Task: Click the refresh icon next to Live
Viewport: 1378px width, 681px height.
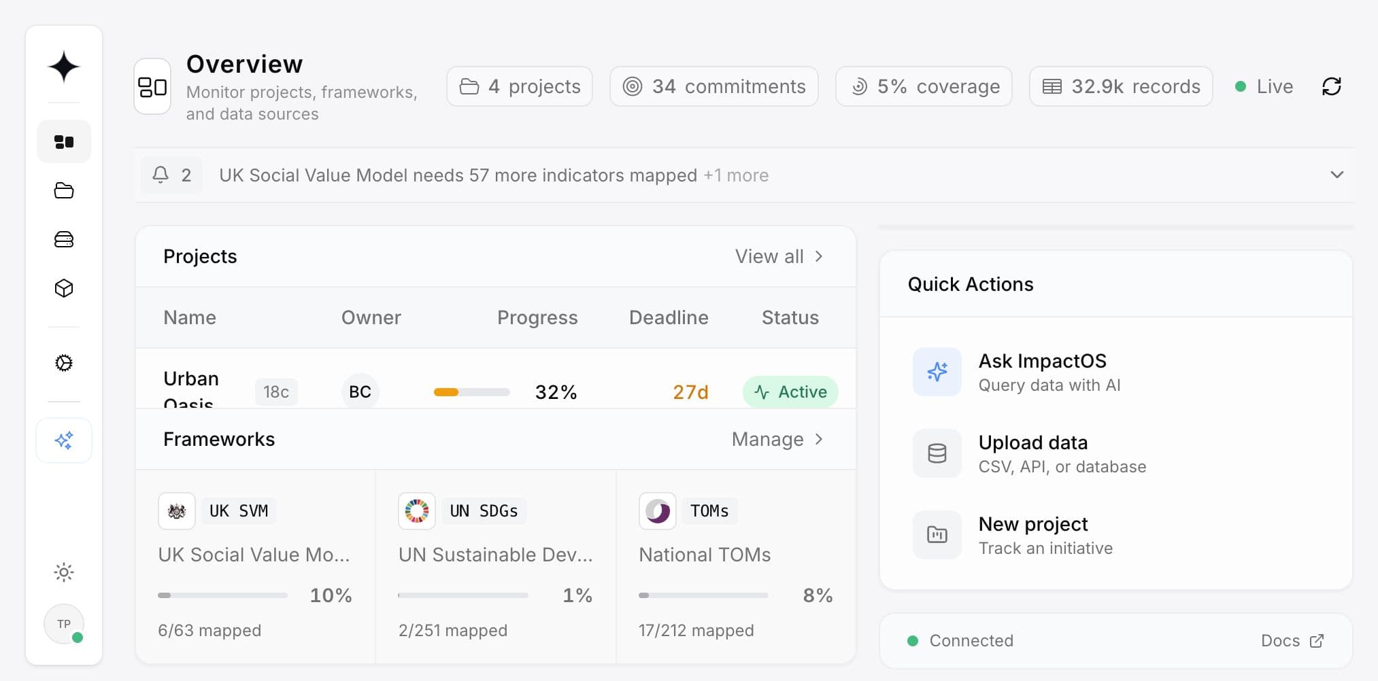Action: (1332, 86)
